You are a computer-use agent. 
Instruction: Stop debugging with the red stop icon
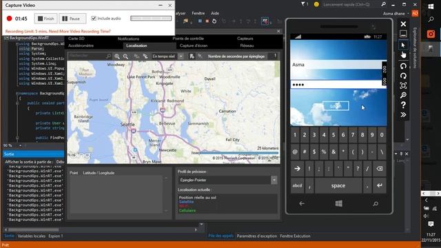pyautogui.click(x=207, y=21)
